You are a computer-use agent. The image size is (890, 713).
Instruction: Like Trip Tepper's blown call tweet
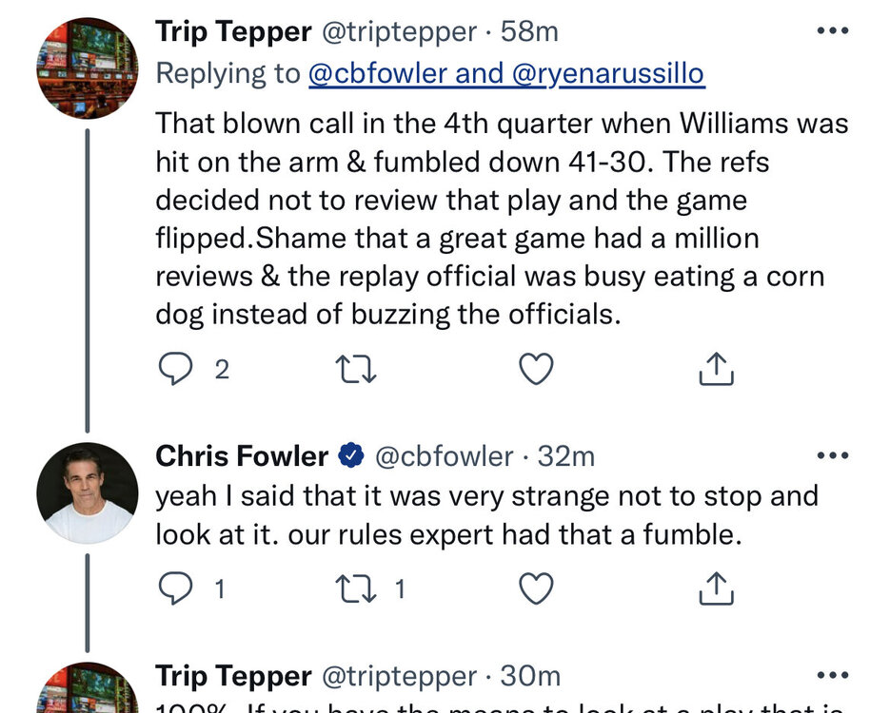coord(536,369)
